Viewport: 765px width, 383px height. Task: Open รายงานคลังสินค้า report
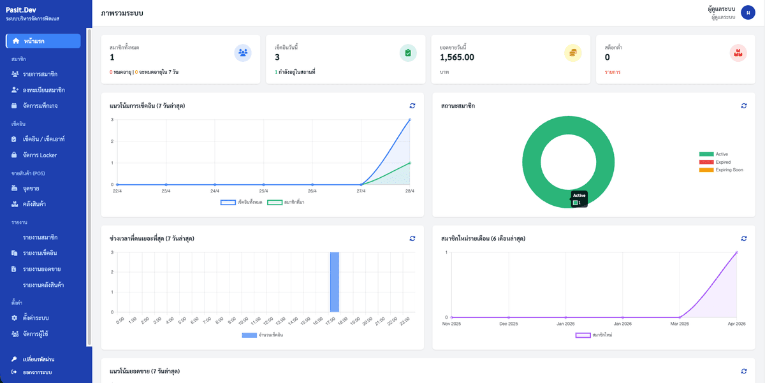click(x=43, y=285)
